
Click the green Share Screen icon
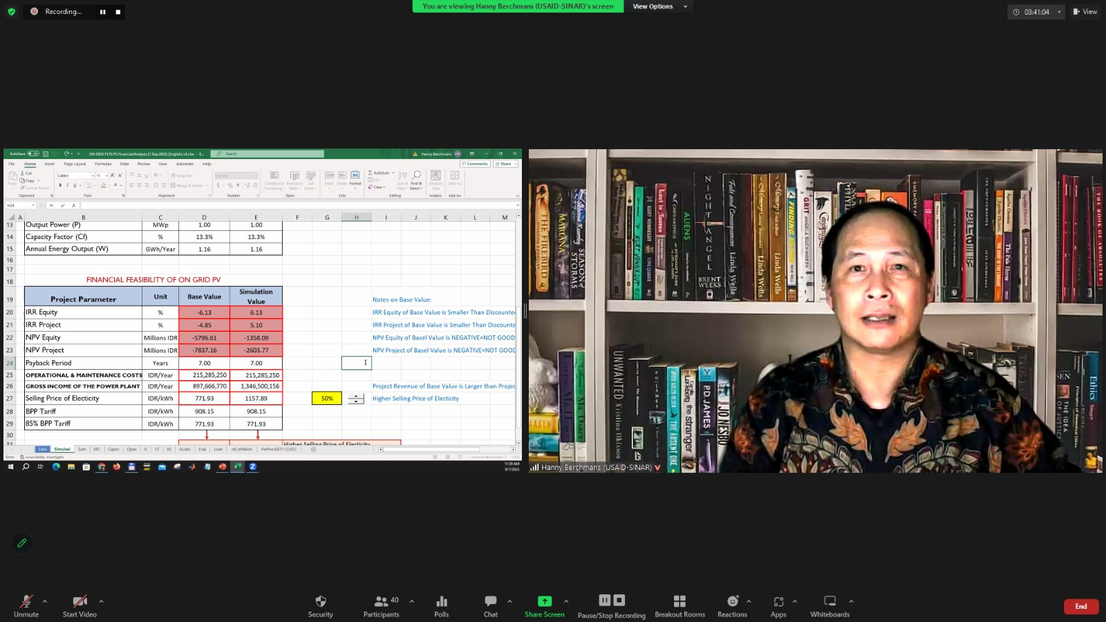point(545,601)
